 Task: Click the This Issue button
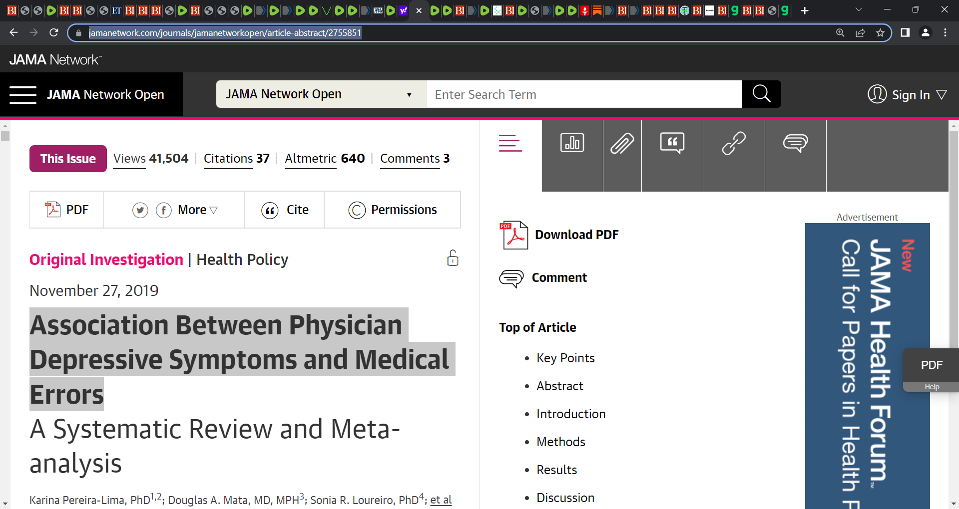(x=68, y=159)
